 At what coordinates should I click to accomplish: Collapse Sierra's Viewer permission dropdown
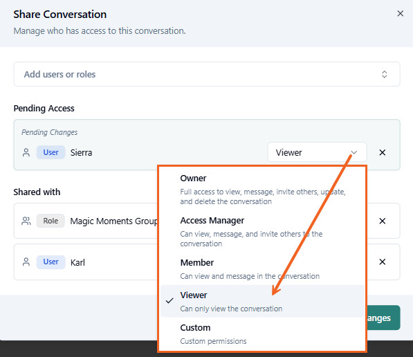[317, 152]
